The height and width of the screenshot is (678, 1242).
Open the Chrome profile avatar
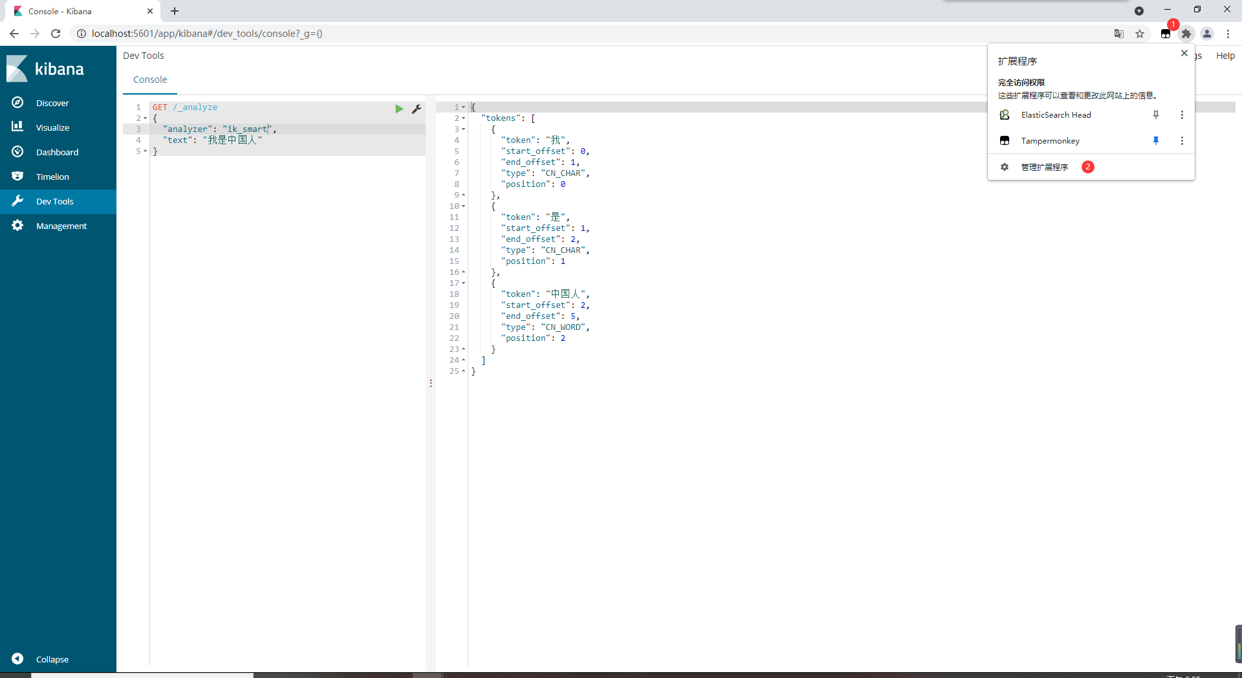coord(1207,34)
